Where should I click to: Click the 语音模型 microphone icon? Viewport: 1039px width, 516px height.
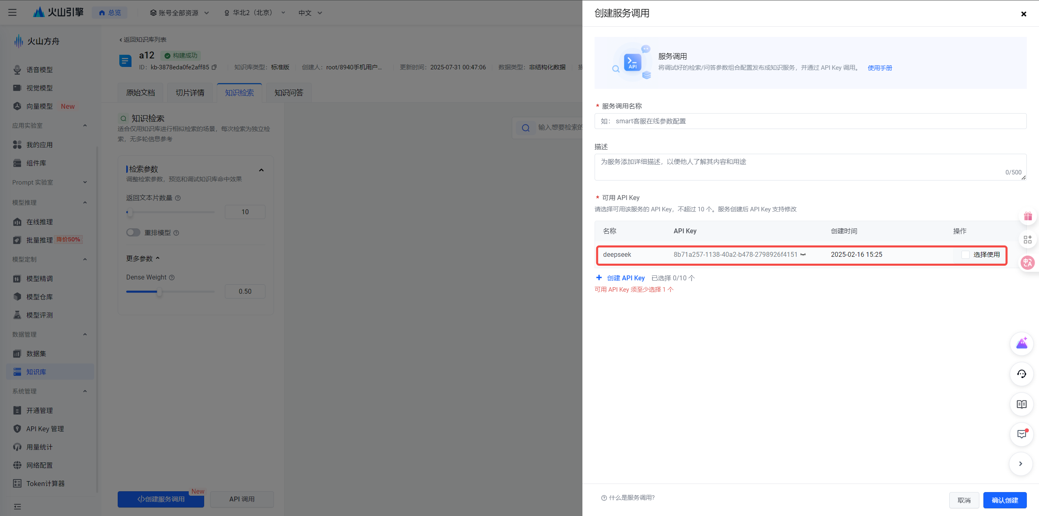coord(17,70)
